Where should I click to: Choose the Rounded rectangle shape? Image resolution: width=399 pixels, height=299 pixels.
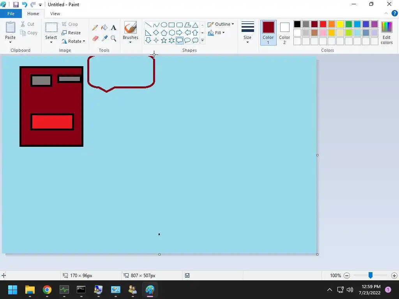coord(180,25)
